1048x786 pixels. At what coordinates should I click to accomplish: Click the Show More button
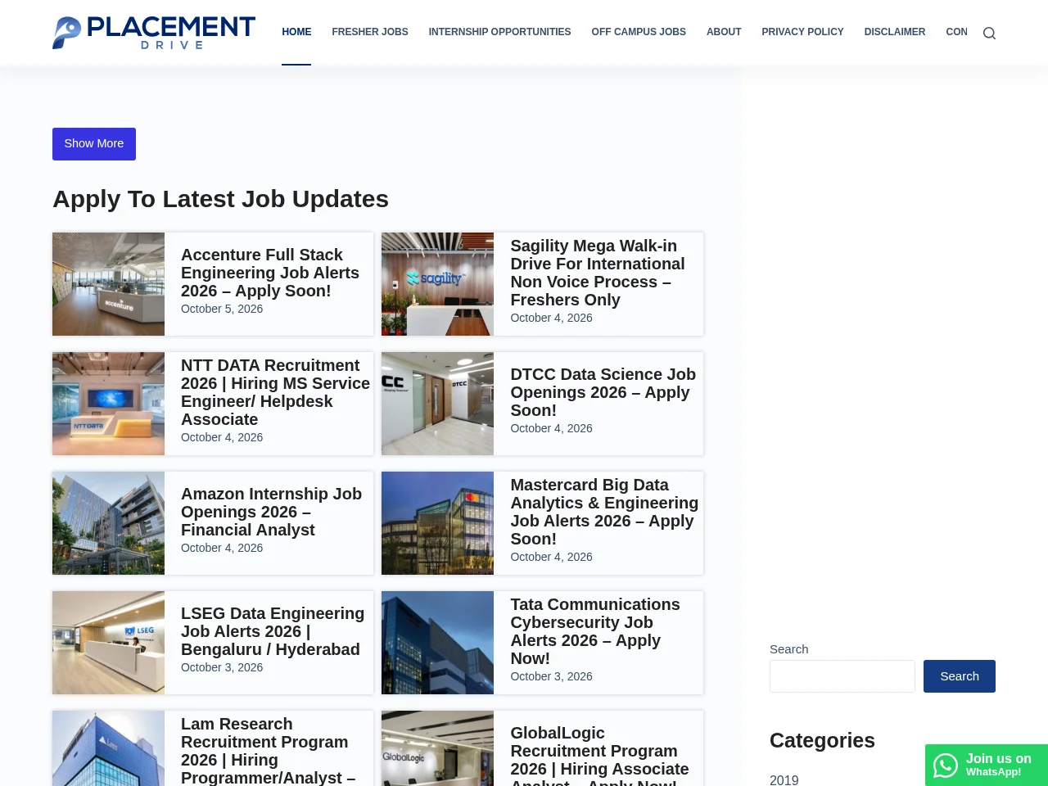click(94, 144)
